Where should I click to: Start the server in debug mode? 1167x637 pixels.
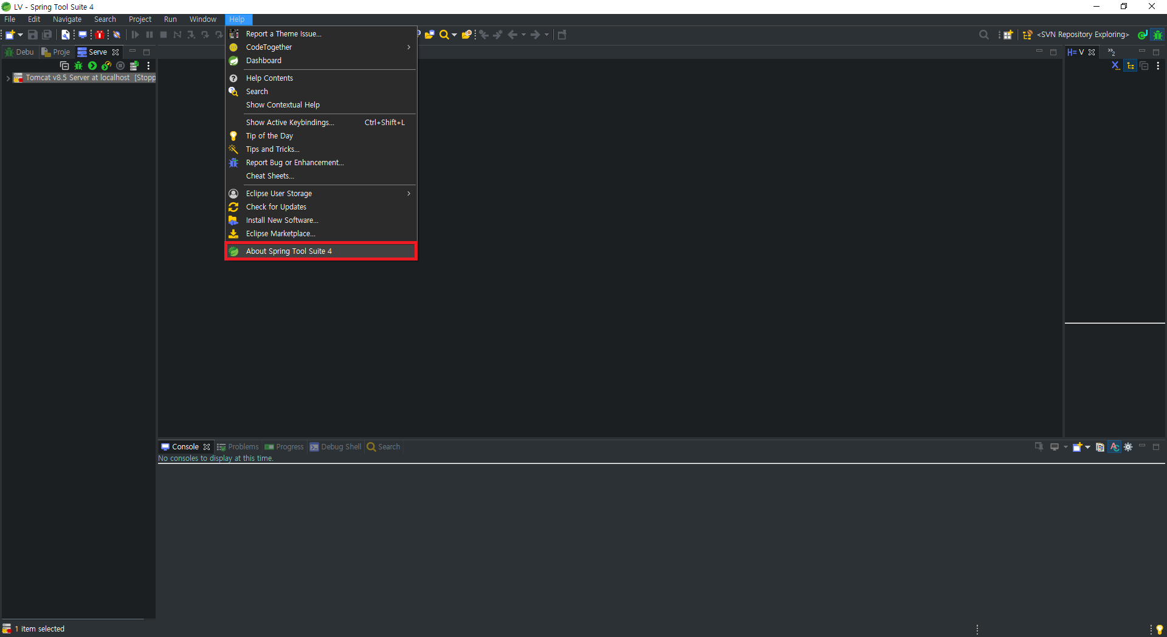(x=78, y=66)
